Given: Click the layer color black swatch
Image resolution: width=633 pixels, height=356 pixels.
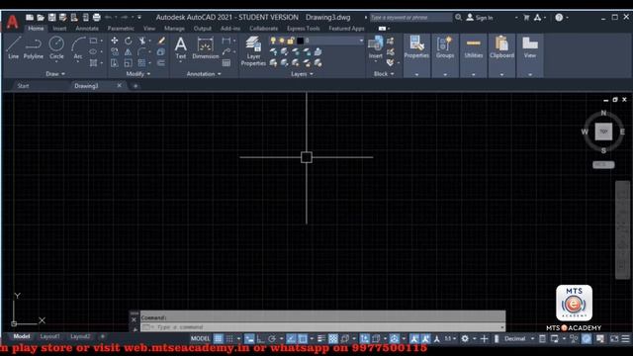Looking at the screenshot, I should pos(300,41).
